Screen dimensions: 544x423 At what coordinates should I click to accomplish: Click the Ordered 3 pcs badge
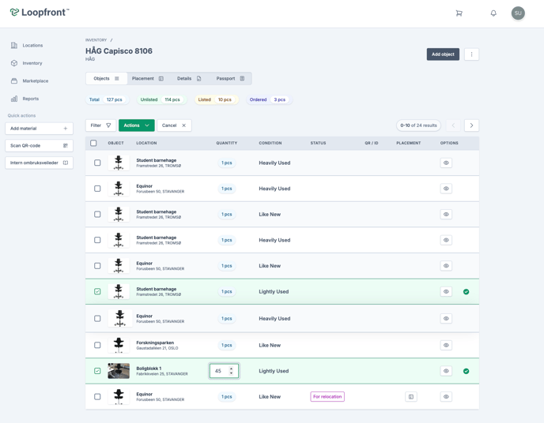[269, 99]
